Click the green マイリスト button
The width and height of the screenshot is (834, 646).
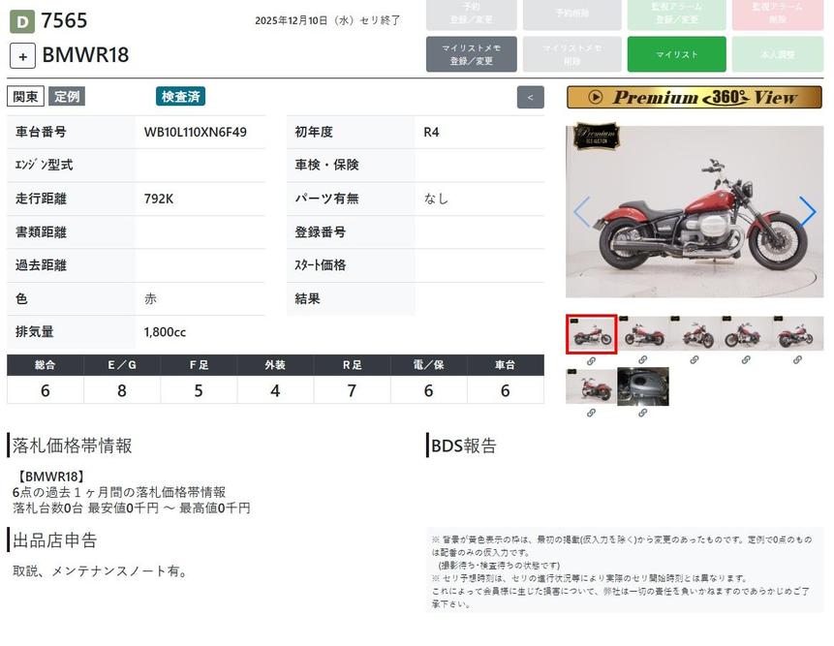point(676,54)
